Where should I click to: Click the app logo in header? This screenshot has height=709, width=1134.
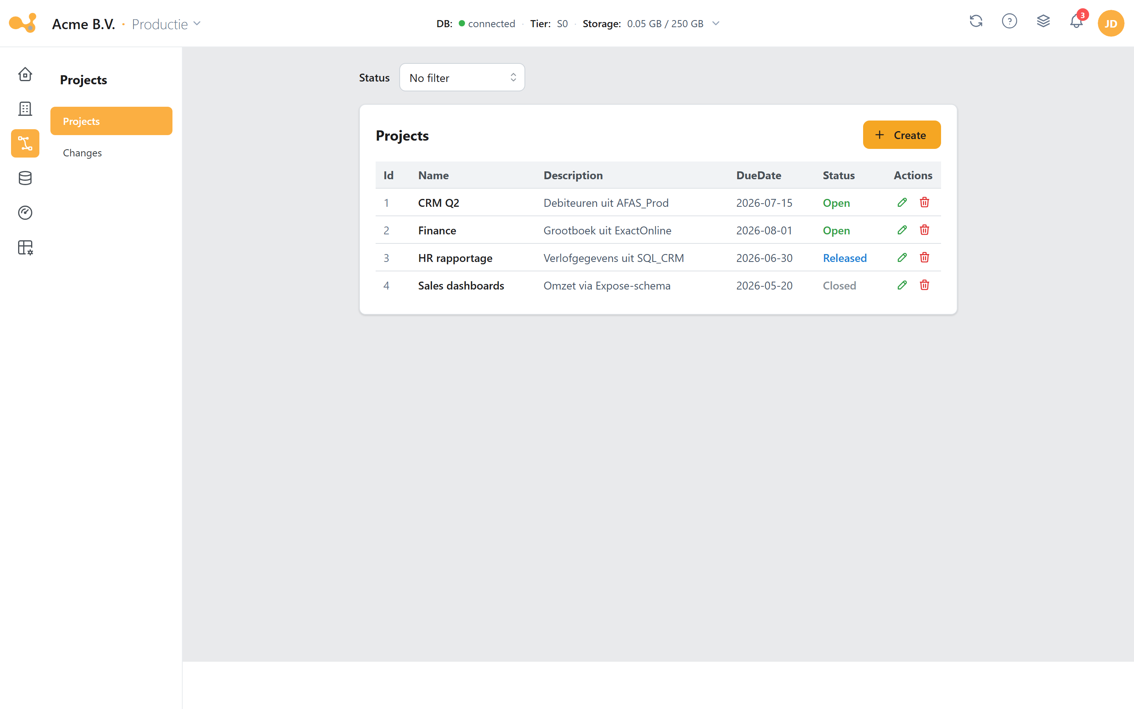point(22,23)
